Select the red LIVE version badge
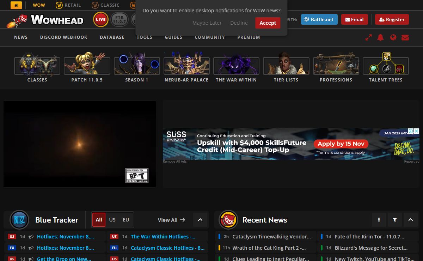The height and width of the screenshot is (261, 423). 101,19
